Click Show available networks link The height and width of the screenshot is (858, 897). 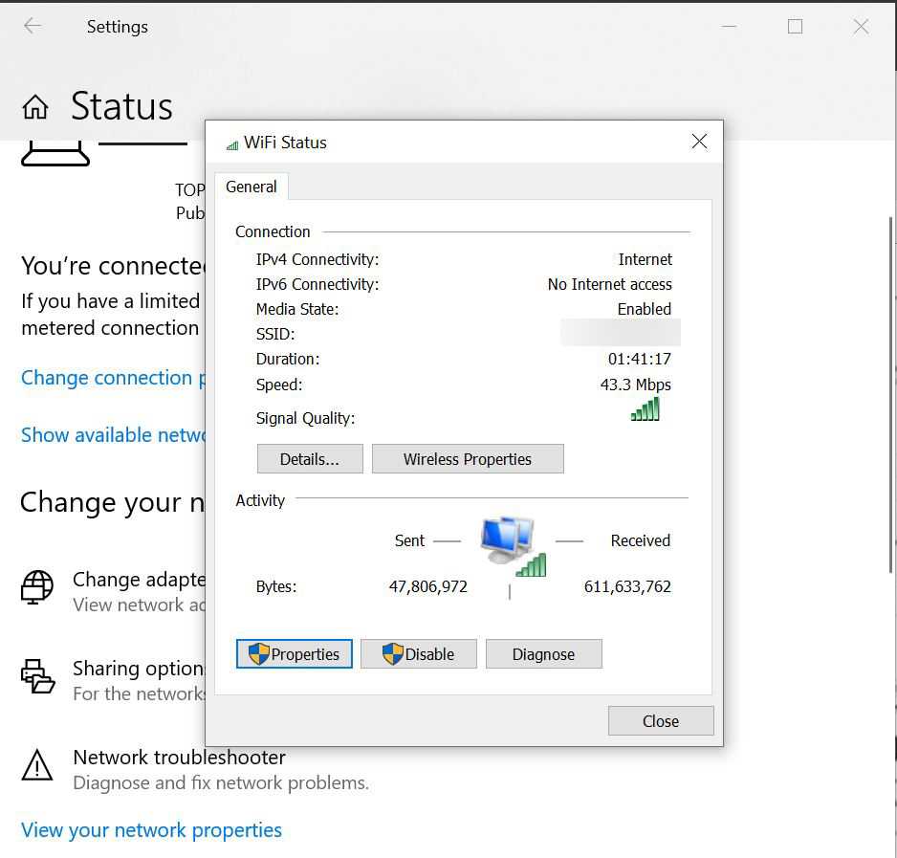113,435
